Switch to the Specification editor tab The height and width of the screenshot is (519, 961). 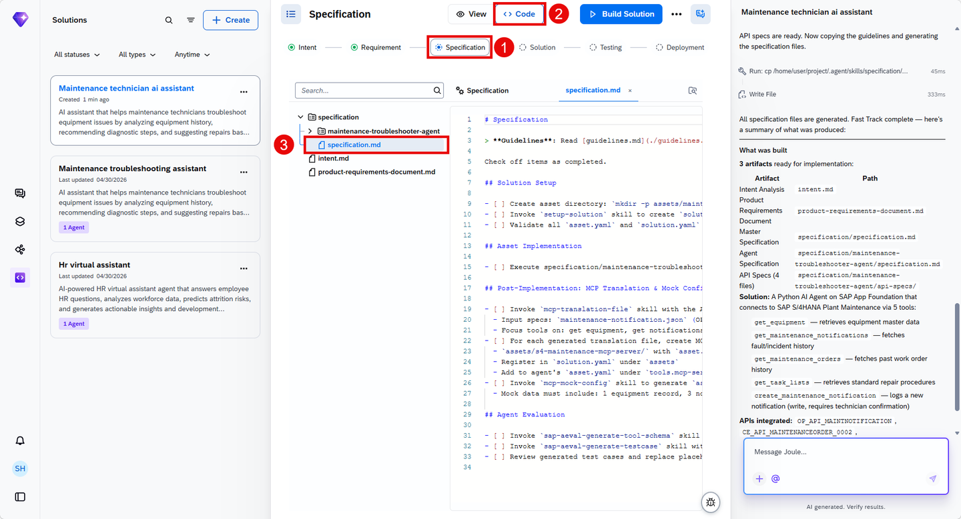[482, 91]
